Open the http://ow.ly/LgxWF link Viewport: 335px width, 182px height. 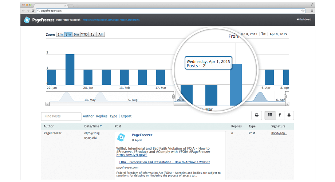click(x=131, y=155)
